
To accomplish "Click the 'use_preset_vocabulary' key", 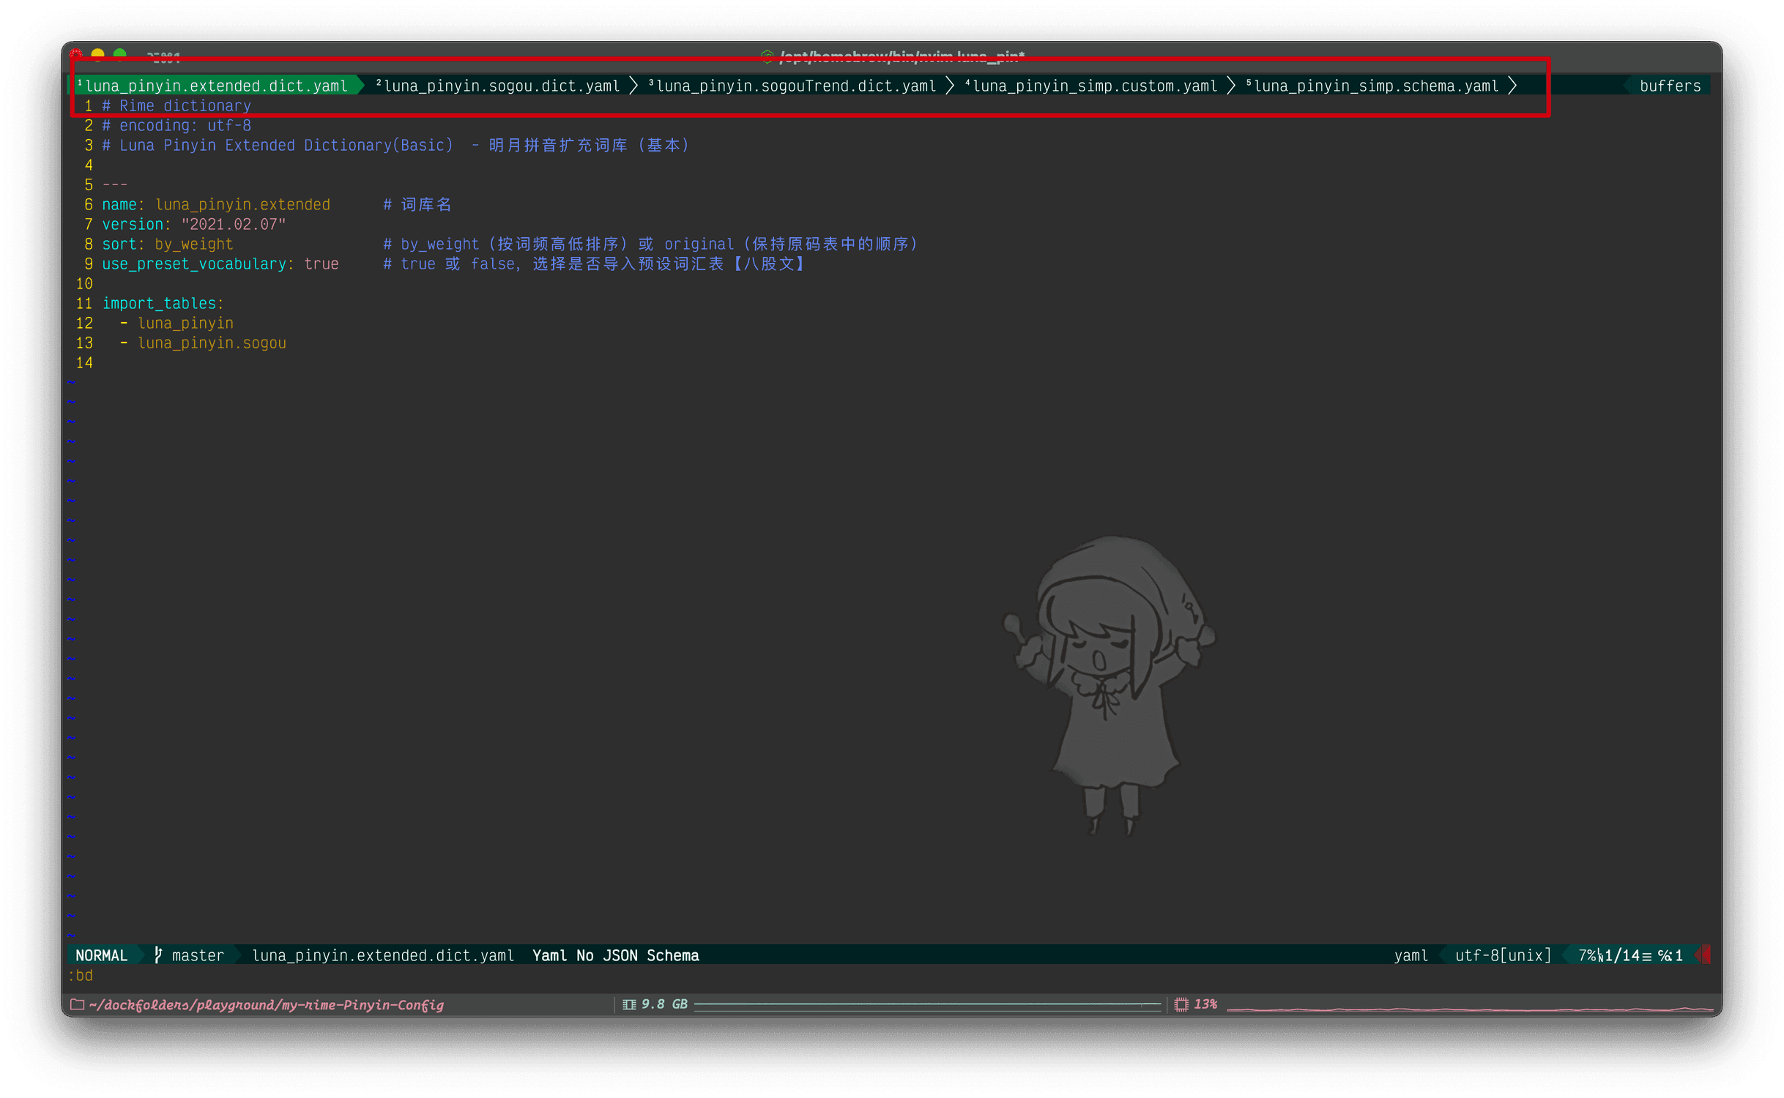I will point(194,264).
